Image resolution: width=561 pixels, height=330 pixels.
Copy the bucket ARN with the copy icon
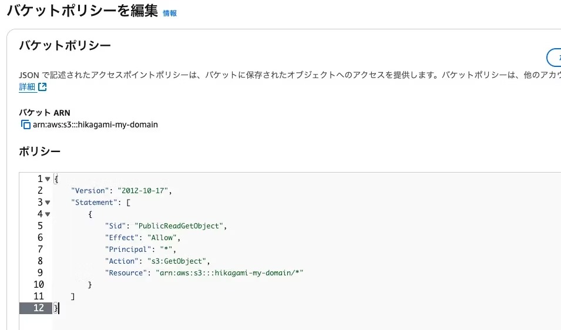(x=25, y=124)
